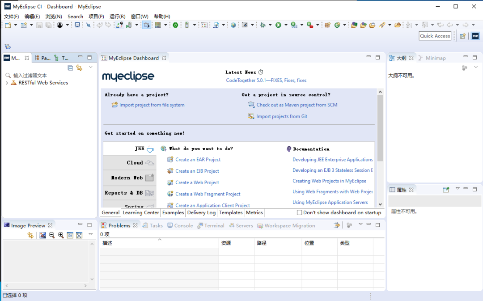Open the Run button dropdown arrow
This screenshot has height=301, width=483.
tap(286, 25)
